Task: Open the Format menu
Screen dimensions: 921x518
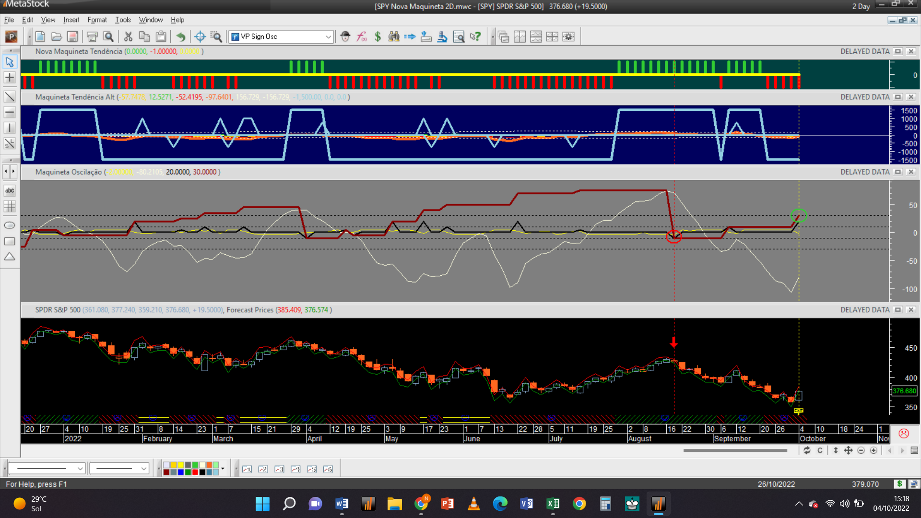Action: pyautogui.click(x=97, y=20)
